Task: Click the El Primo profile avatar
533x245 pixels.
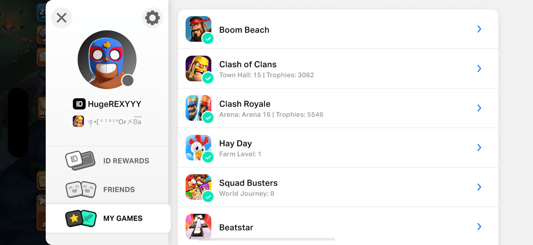Action: coord(107,59)
